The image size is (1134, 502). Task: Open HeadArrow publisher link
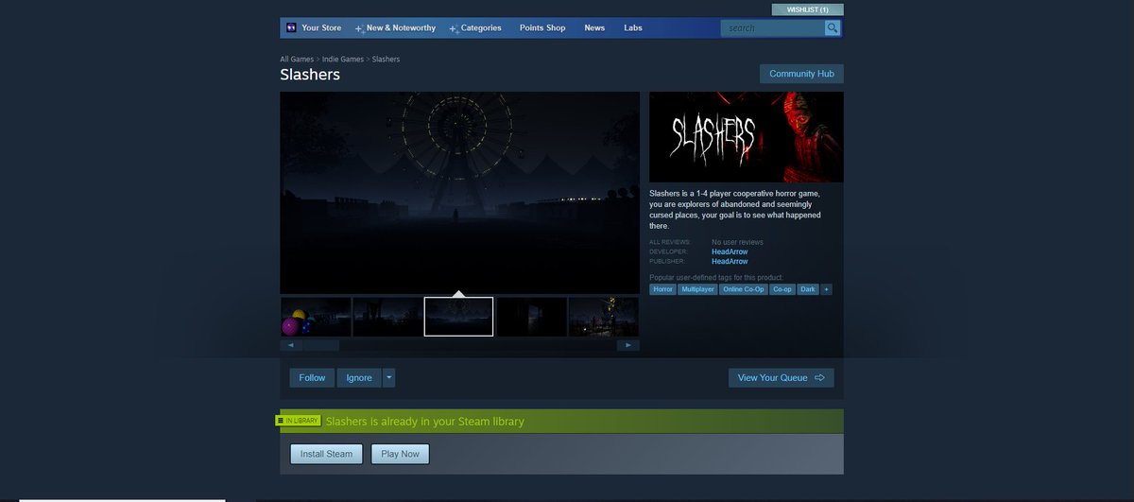730,262
